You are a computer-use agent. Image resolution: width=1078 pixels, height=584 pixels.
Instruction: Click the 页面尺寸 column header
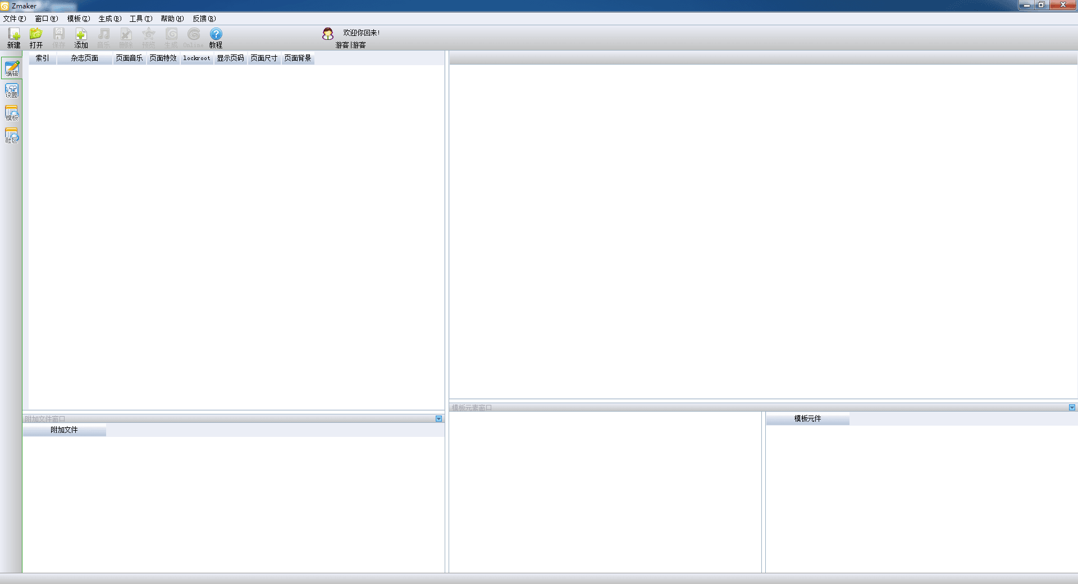click(264, 58)
